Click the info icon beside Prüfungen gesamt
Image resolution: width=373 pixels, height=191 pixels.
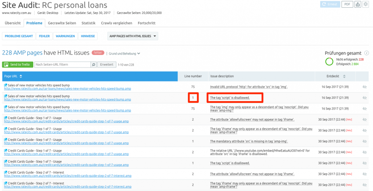(367, 53)
